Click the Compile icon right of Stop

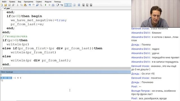coord(53,5)
